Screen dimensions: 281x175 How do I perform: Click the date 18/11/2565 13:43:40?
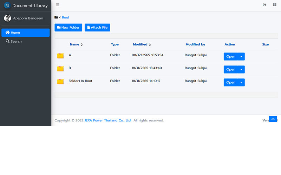coord(147,68)
